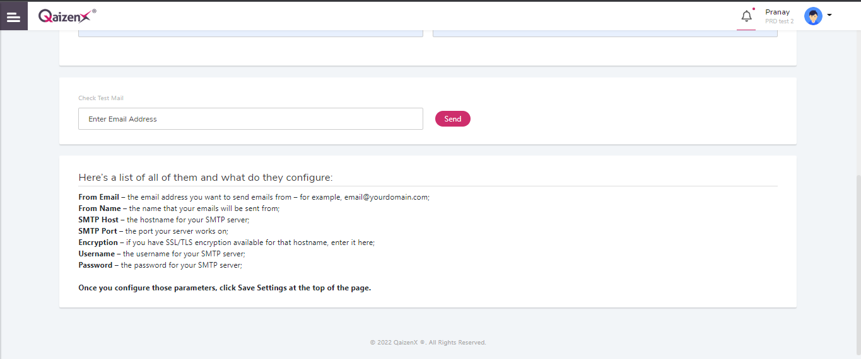Select the PRD test 2 project label

click(779, 21)
